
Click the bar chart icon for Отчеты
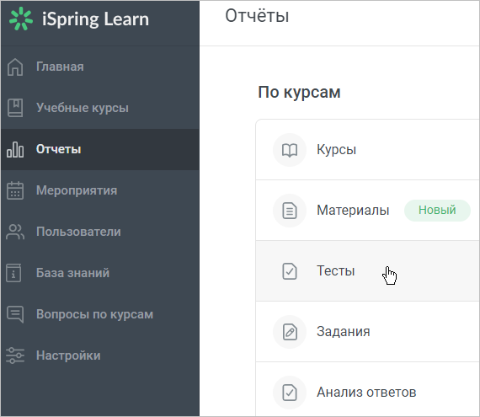[15, 149]
